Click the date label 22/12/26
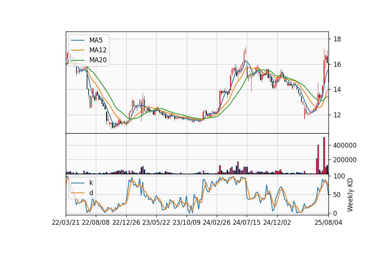This screenshot has width=365, height=262. (126, 223)
